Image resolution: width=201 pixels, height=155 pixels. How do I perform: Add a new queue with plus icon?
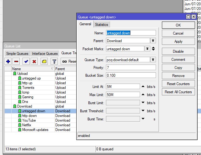pyautogui.click(x=8, y=61)
